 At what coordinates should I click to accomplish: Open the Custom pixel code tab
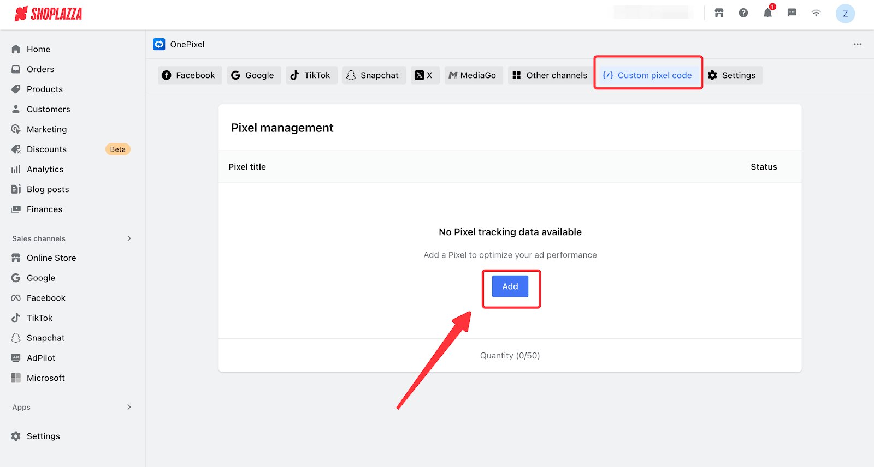pyautogui.click(x=648, y=75)
